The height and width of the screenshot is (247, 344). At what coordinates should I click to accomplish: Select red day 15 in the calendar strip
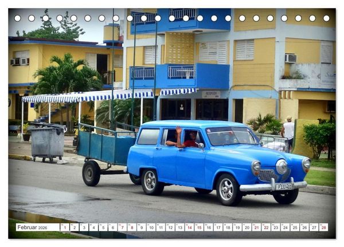[x=199, y=228]
